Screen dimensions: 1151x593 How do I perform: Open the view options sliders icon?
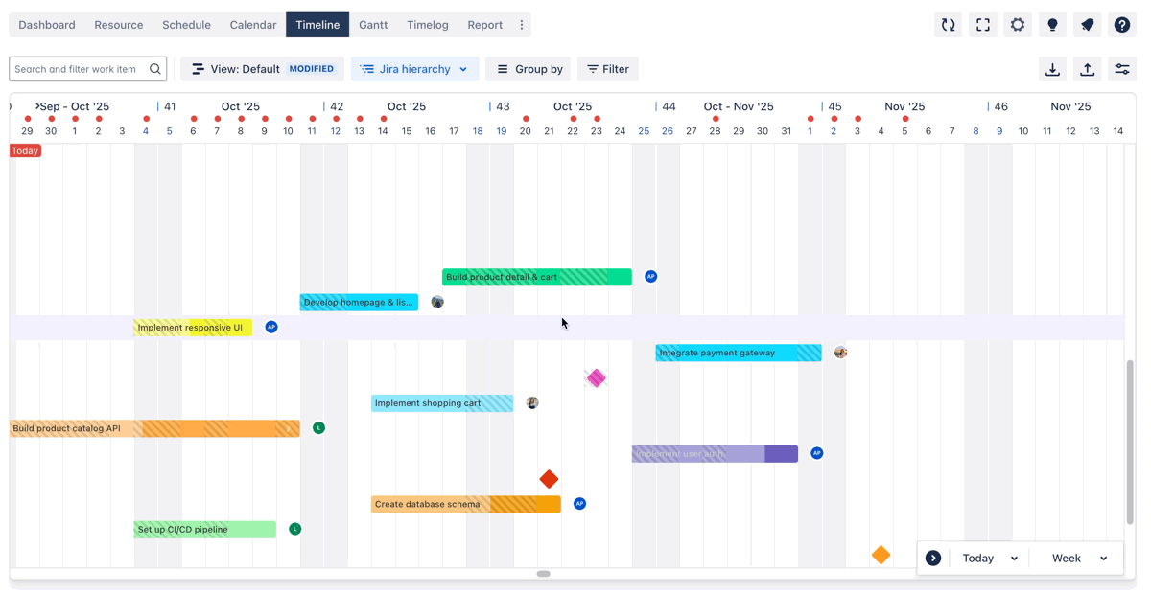(1121, 69)
